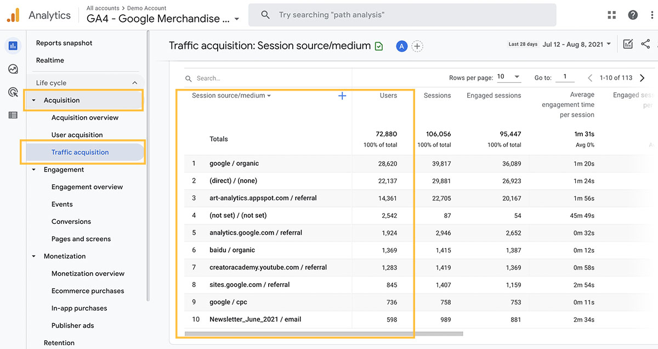
Task: Click the horizontal table scrollbar
Action: (324, 334)
